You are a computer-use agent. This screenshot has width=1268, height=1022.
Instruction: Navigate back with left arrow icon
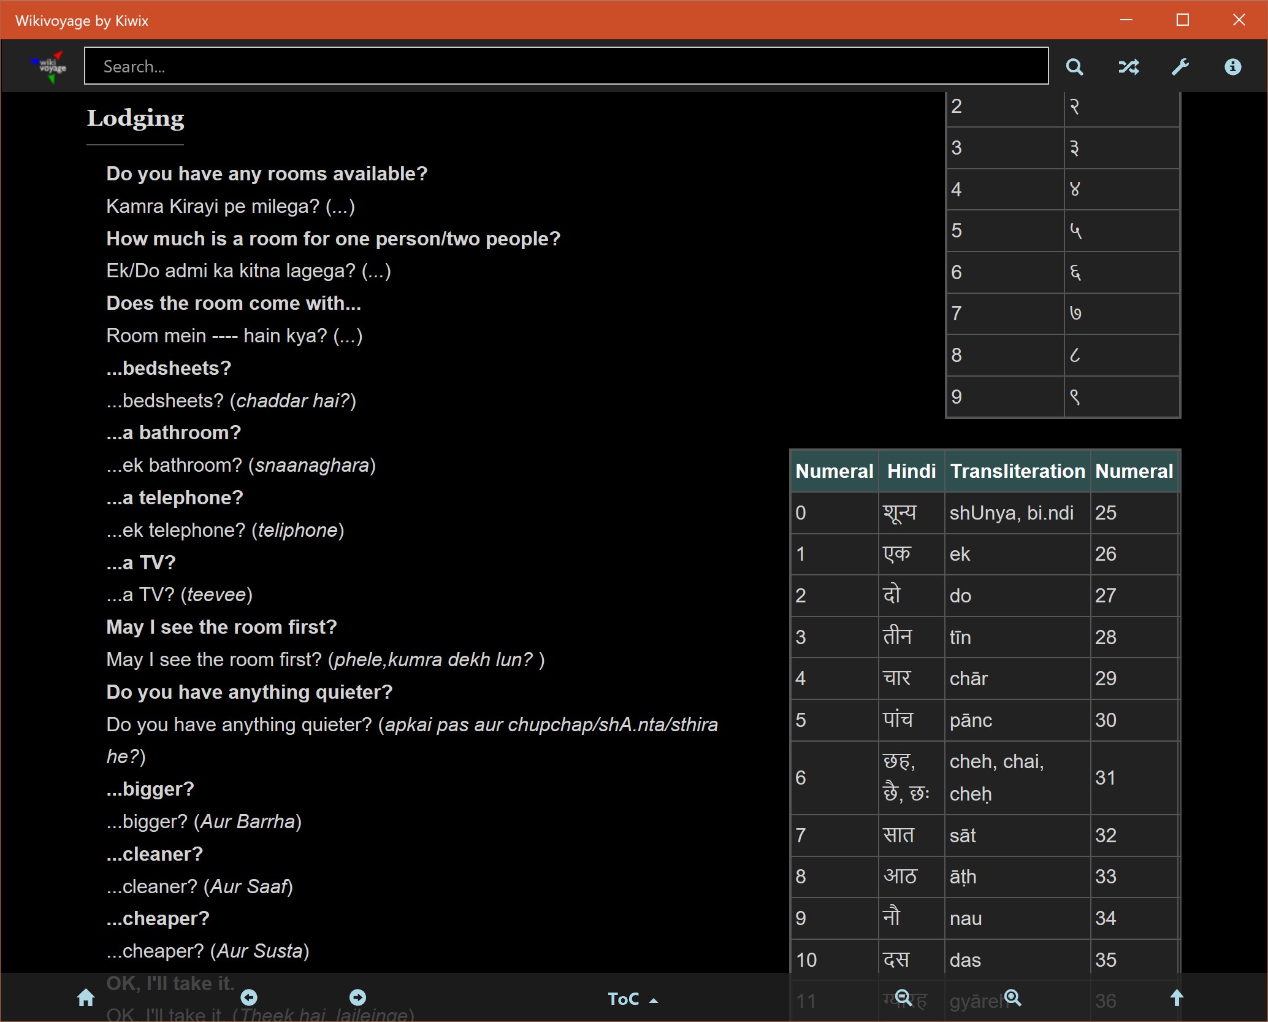249,997
